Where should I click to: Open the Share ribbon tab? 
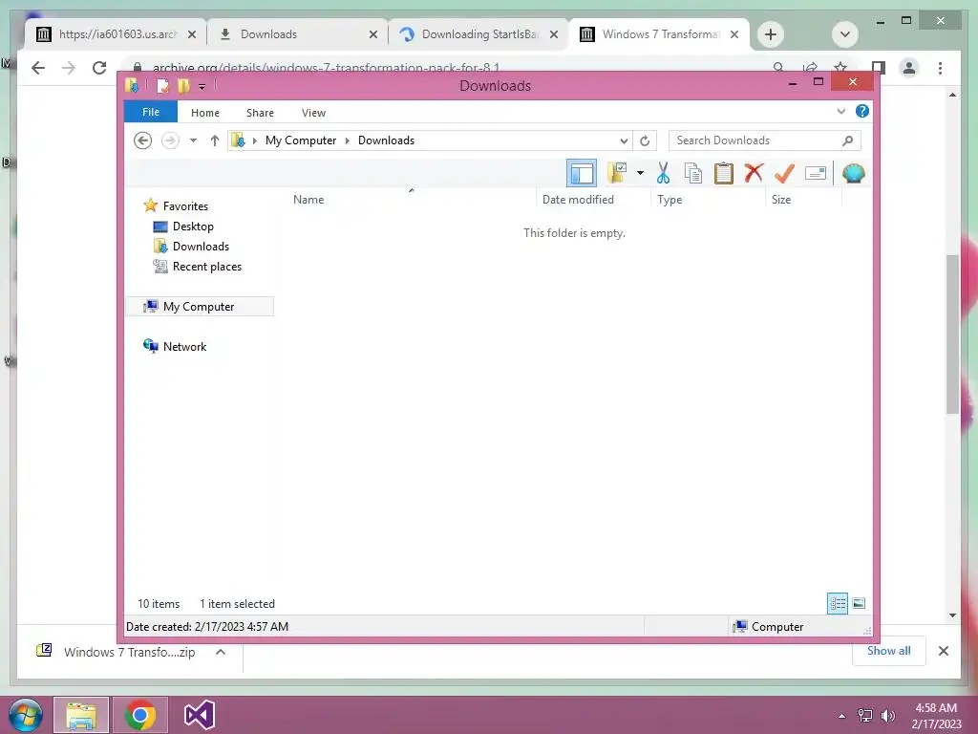(x=260, y=113)
